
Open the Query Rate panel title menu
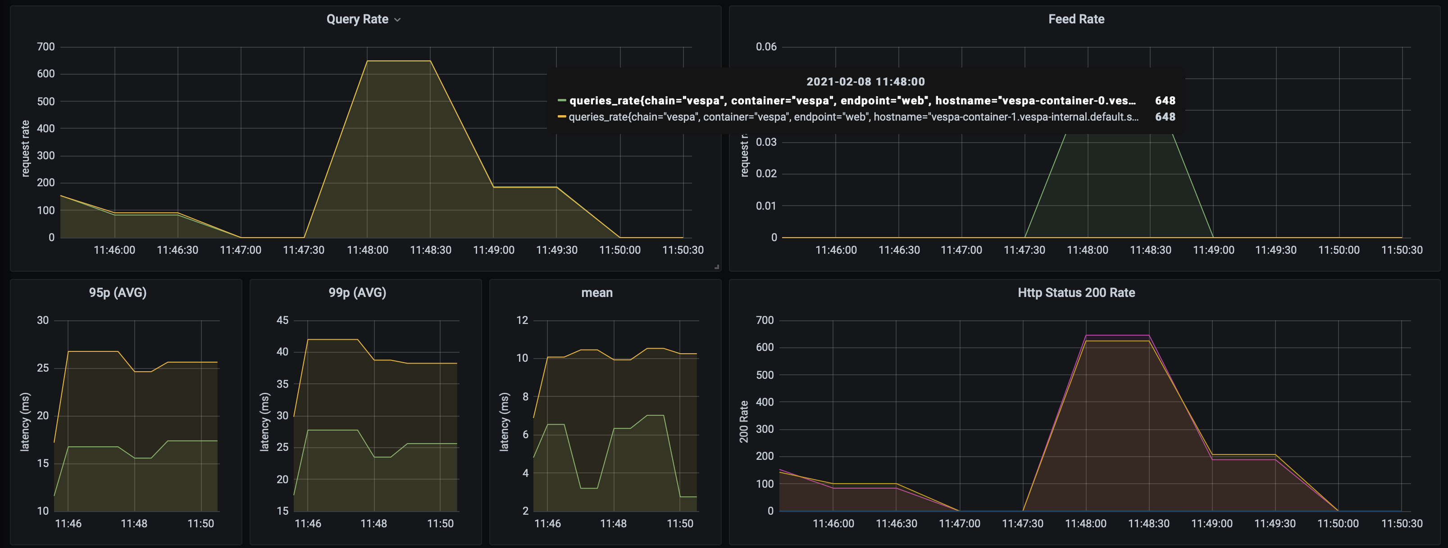[x=357, y=19]
